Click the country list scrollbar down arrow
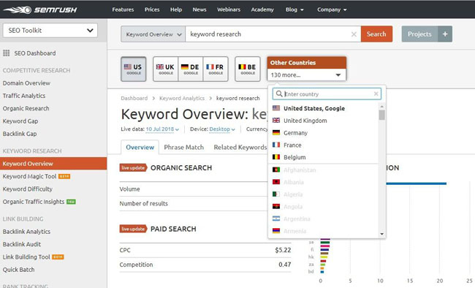 381,234
